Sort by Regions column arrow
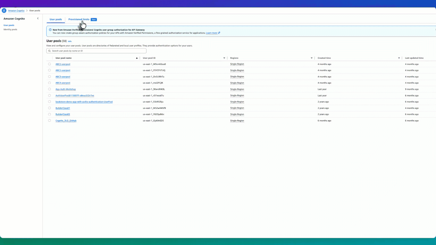436x245 pixels. (312, 58)
